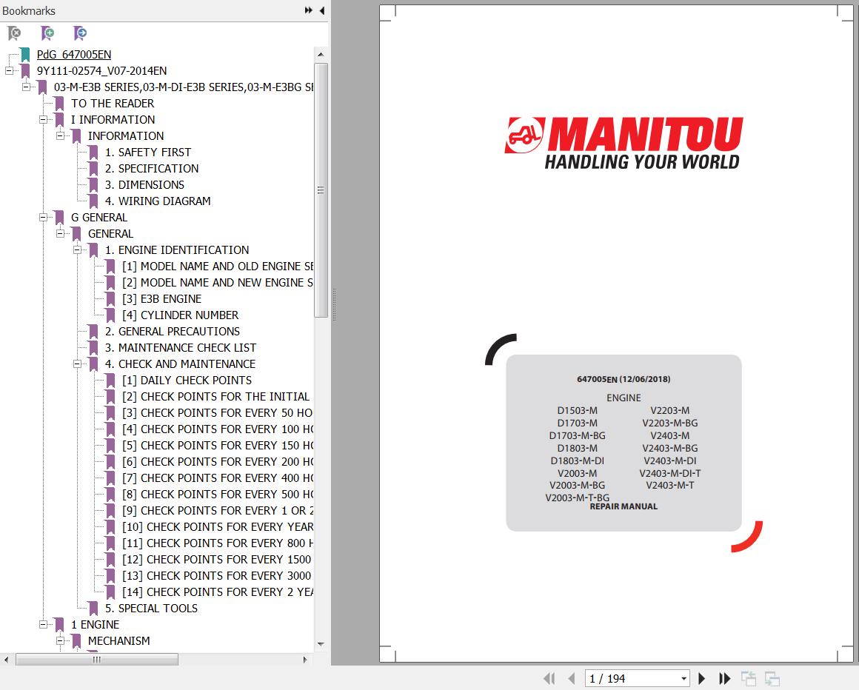The image size is (859, 690).
Task: Open the 2. SPECIFICATION bookmark
Action: click(x=152, y=169)
